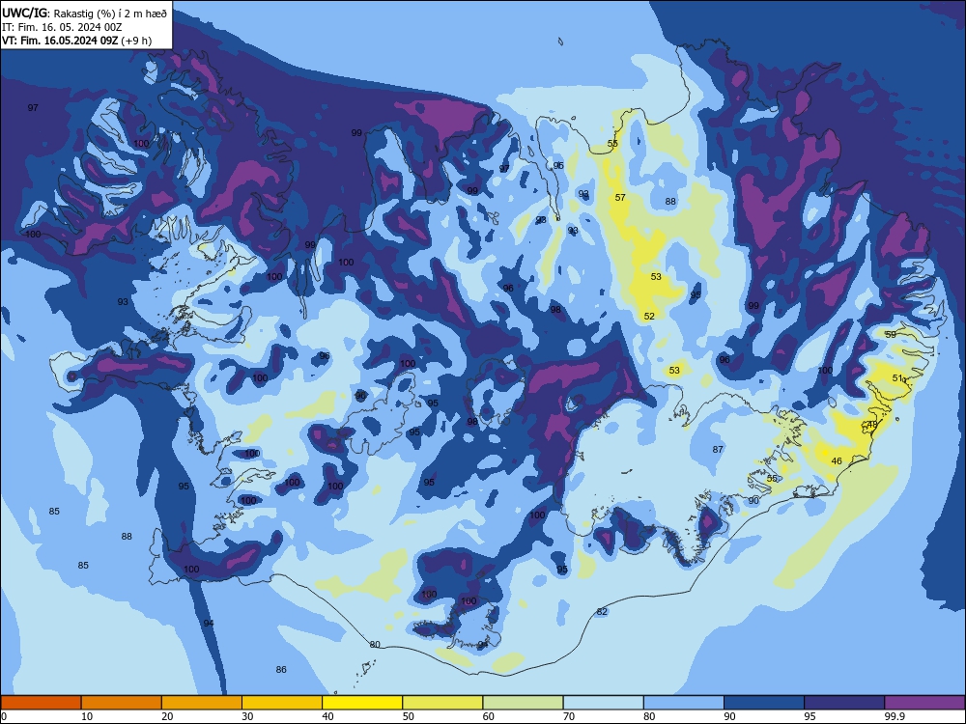Select the dark blue 90–95 legend band
The width and height of the screenshot is (966, 724).
coord(764,703)
